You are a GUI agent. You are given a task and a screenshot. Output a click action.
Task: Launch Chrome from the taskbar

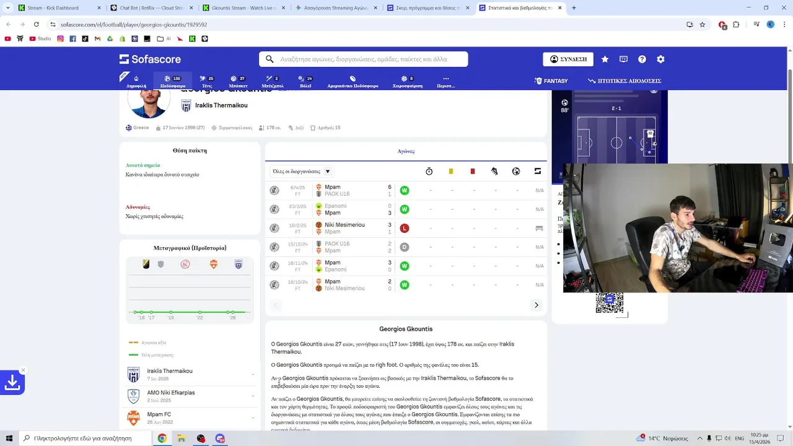162,439
